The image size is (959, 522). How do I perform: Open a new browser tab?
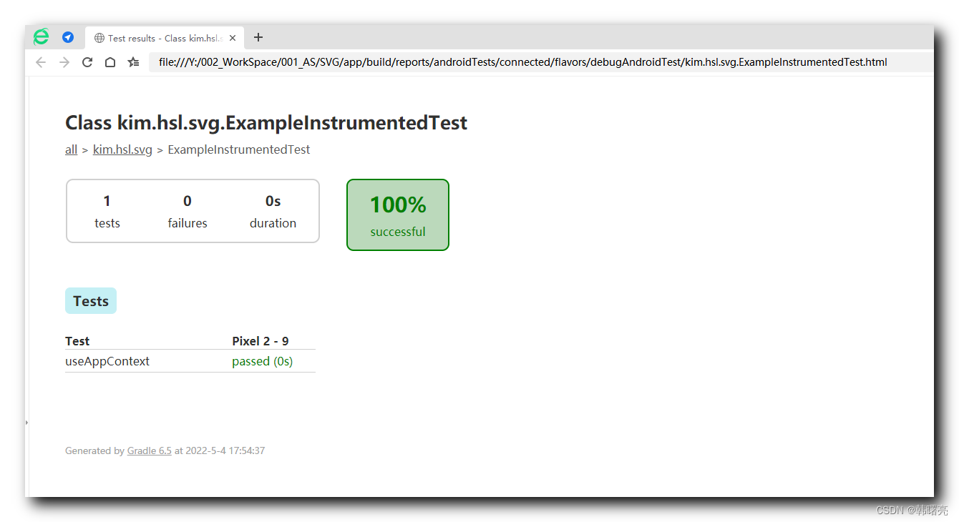point(258,38)
